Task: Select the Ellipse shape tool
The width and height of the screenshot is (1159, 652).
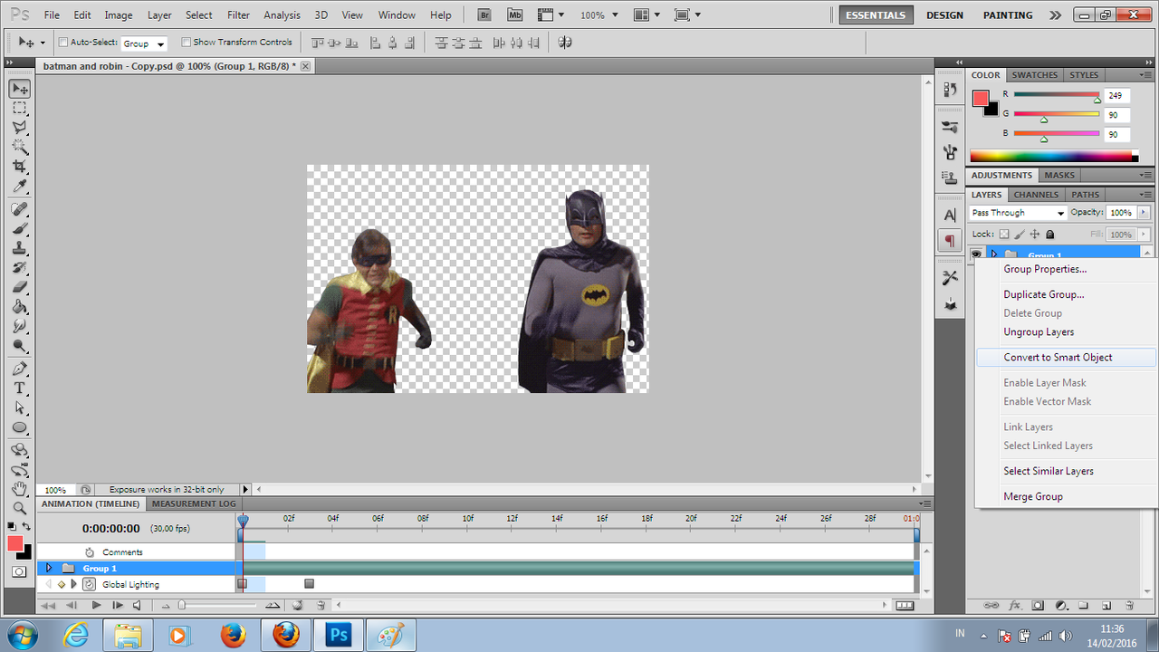Action: (x=20, y=428)
